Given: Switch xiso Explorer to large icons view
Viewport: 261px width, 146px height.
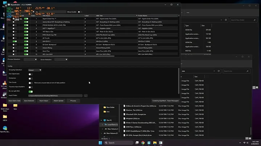Looking at the screenshot, I should (x=250, y=138).
